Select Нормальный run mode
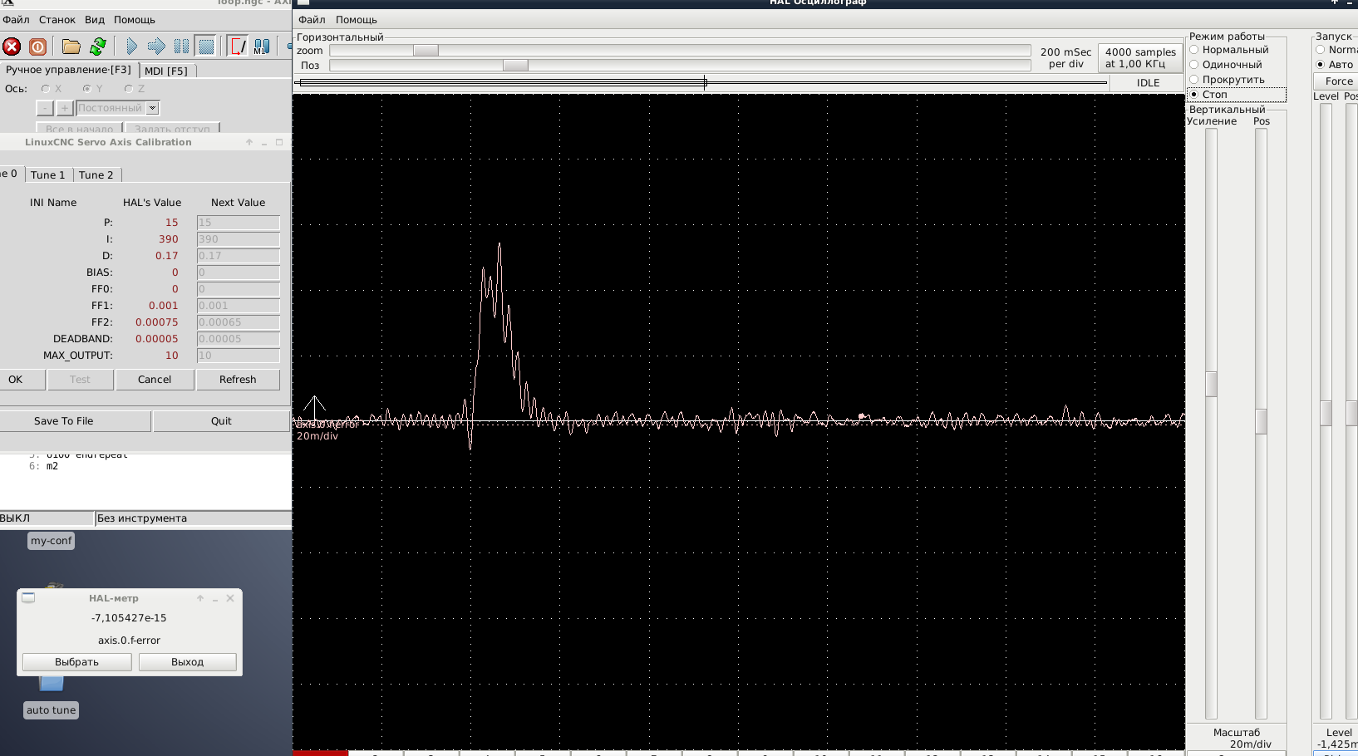The image size is (1358, 756). tap(1194, 50)
